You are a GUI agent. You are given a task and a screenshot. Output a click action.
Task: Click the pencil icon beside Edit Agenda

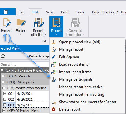(54, 57)
